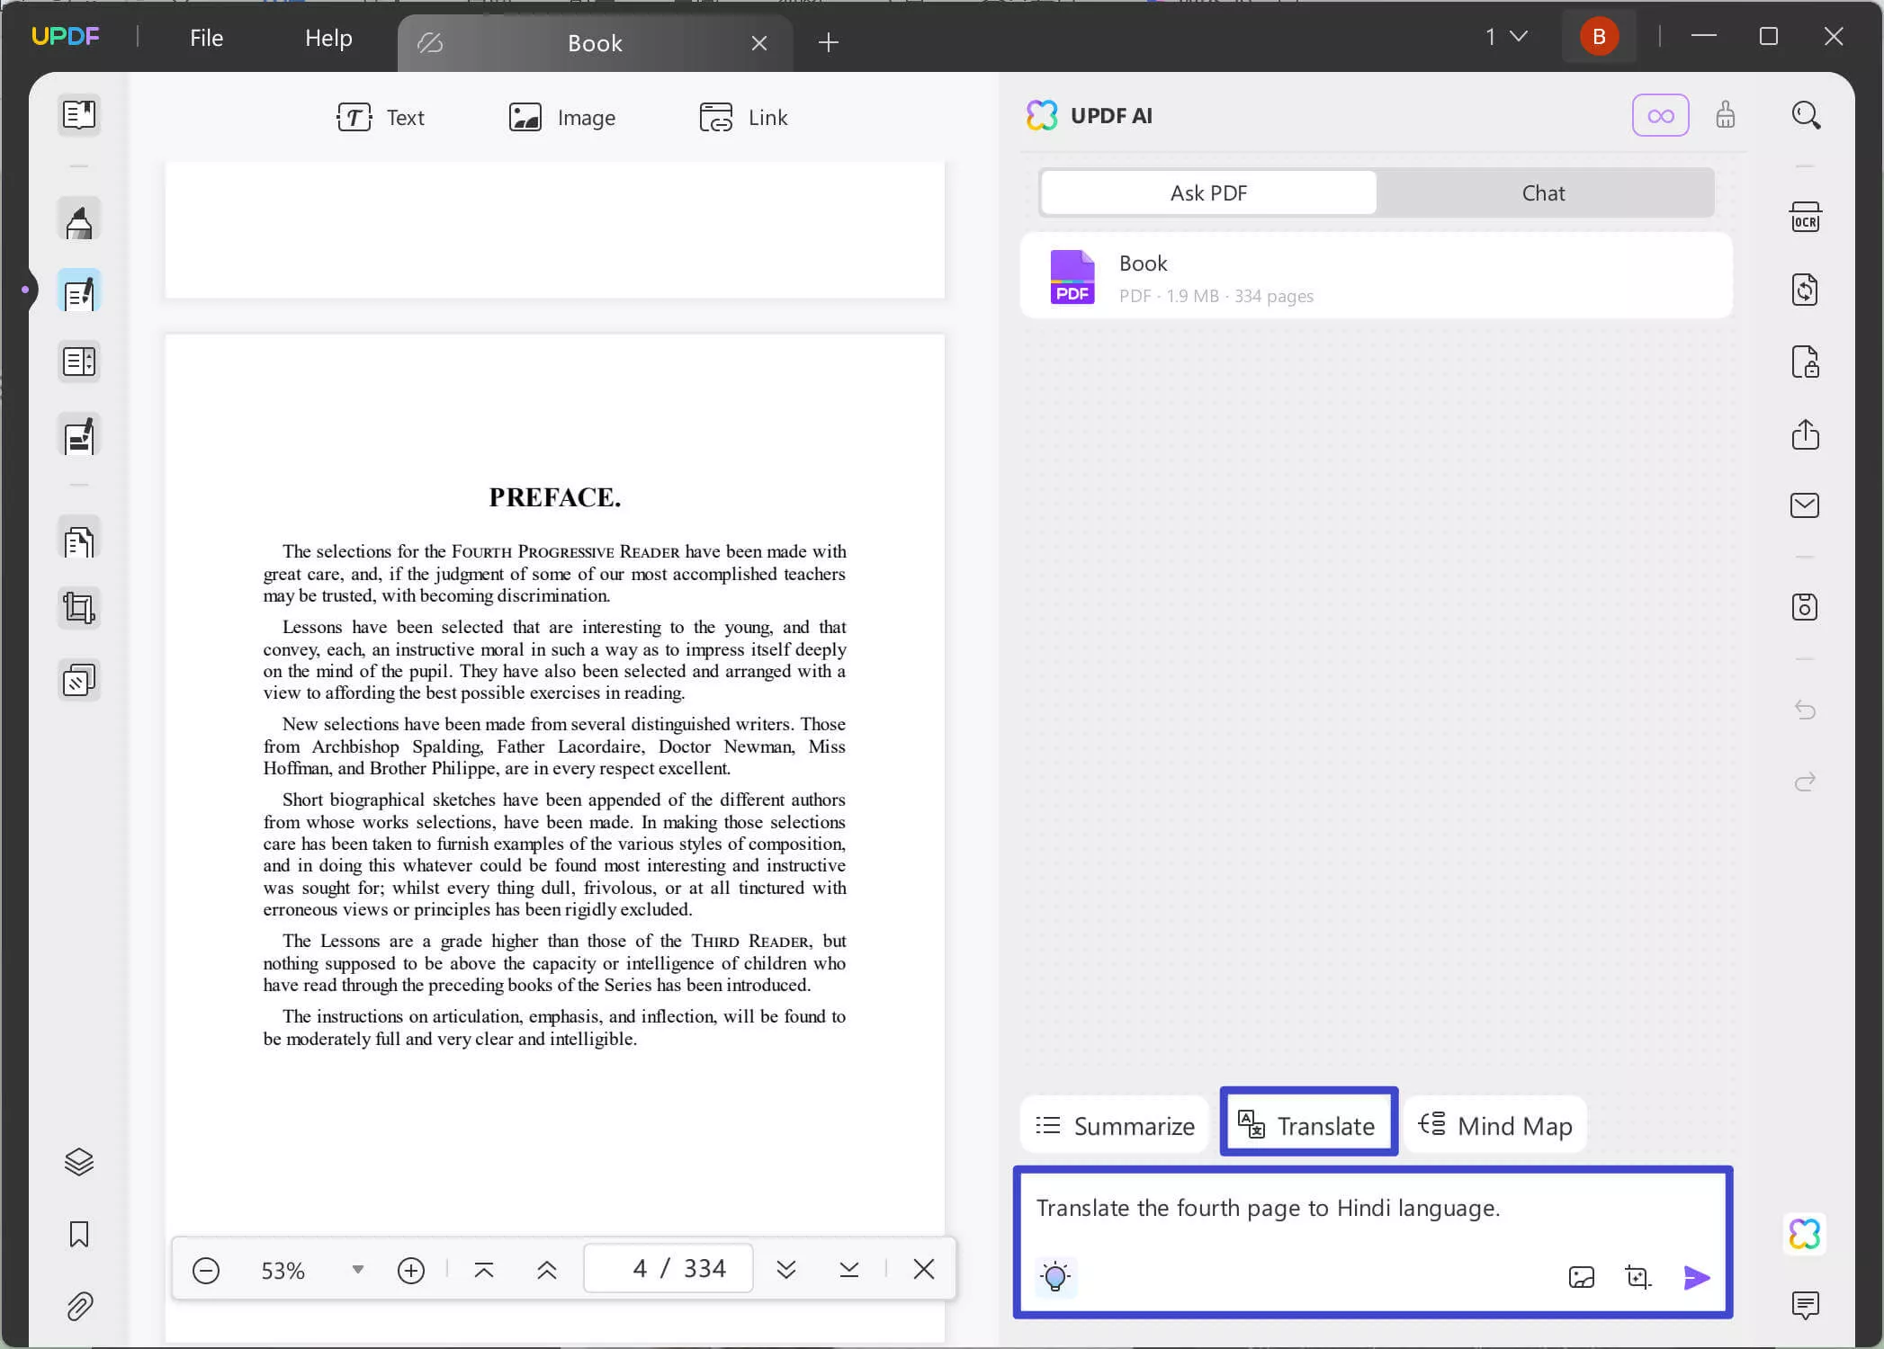Viewport: 1884px width, 1349px height.
Task: Zoom out with the minus button
Action: [205, 1270]
